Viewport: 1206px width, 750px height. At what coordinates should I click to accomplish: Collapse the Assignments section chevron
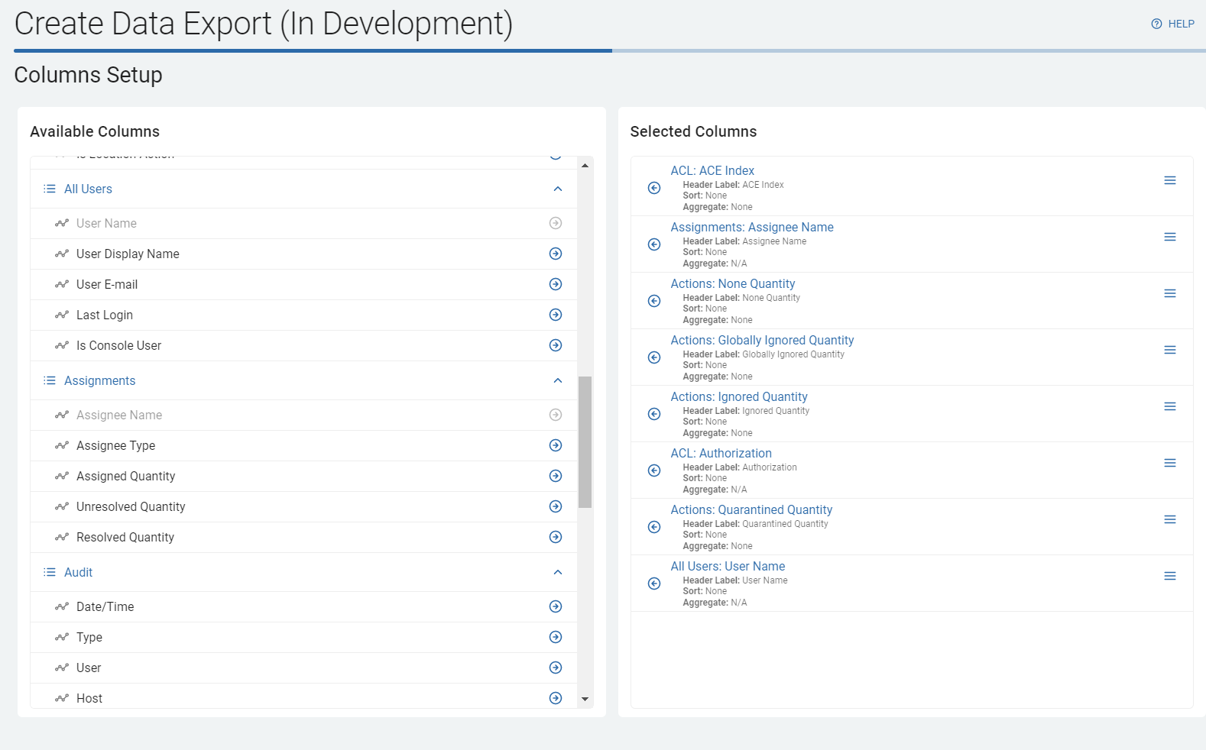pos(558,380)
